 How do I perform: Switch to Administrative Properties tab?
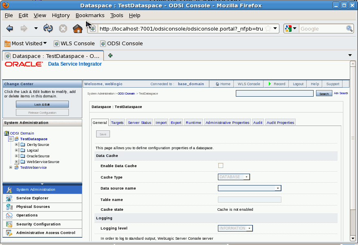pyautogui.click(x=227, y=122)
